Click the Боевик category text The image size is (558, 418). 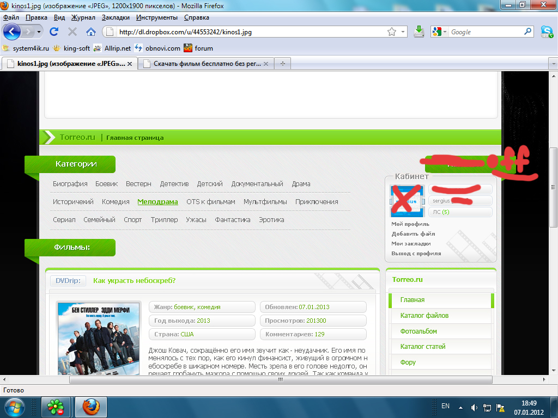pyautogui.click(x=106, y=184)
